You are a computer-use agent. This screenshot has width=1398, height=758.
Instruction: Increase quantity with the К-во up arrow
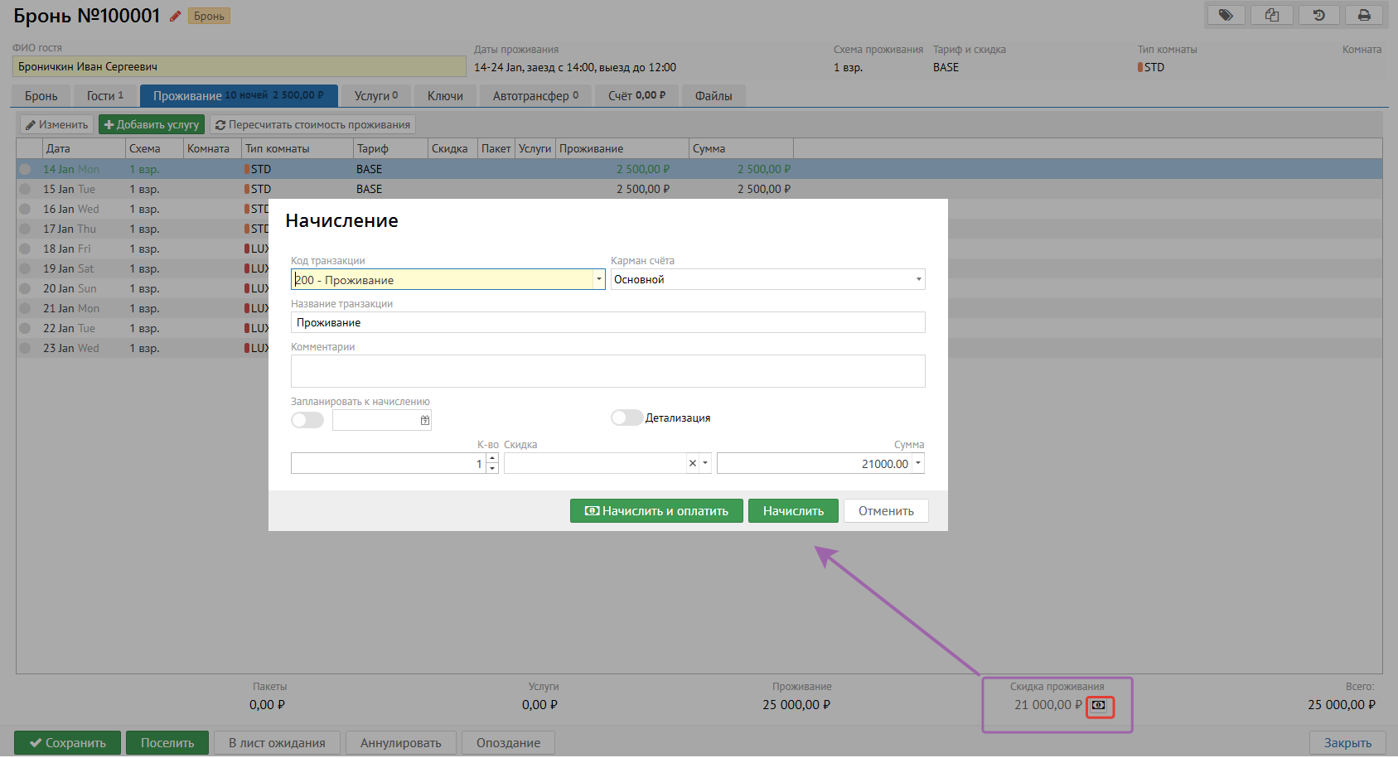pyautogui.click(x=492, y=458)
